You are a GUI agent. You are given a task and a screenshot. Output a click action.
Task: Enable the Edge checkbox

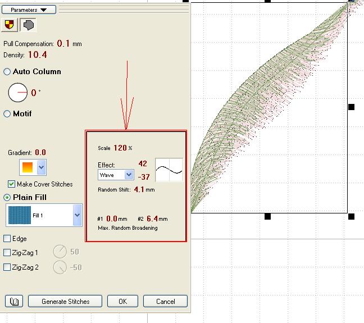[7, 239]
